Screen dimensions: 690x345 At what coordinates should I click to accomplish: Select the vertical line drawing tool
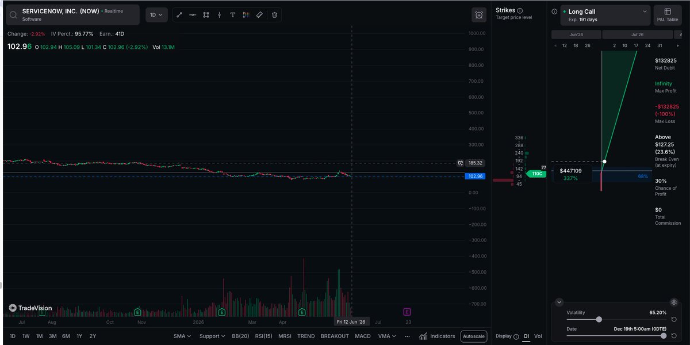(219, 15)
